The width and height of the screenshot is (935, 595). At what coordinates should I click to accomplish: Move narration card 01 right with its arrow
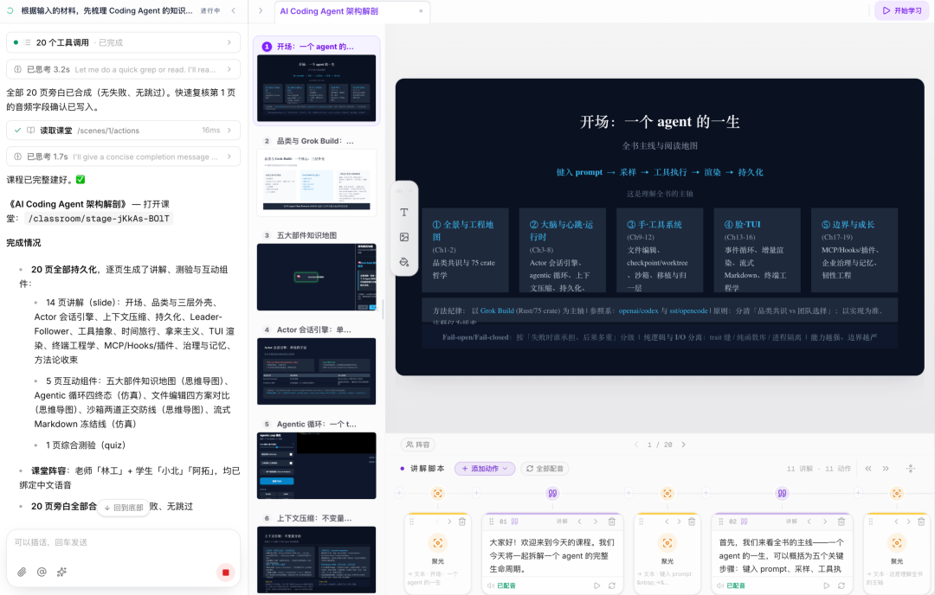(595, 521)
